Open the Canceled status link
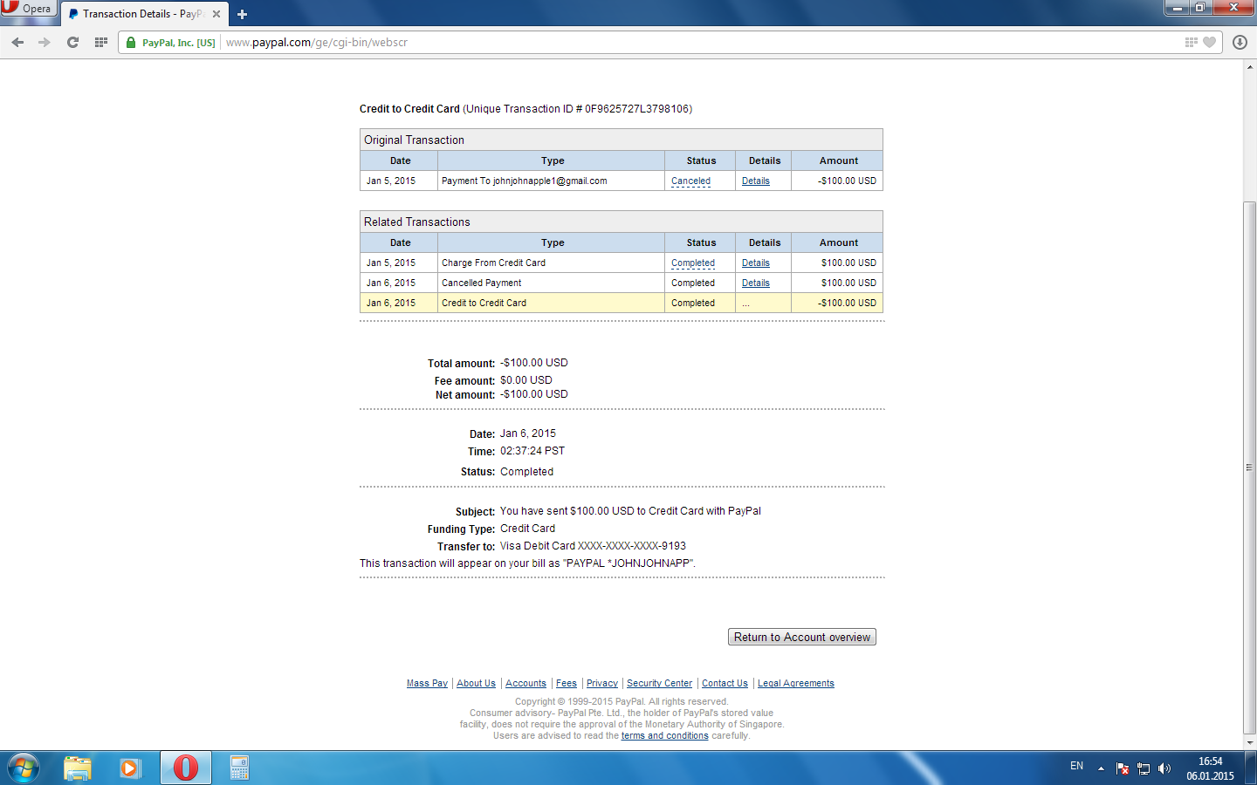This screenshot has height=785, width=1257. [690, 181]
